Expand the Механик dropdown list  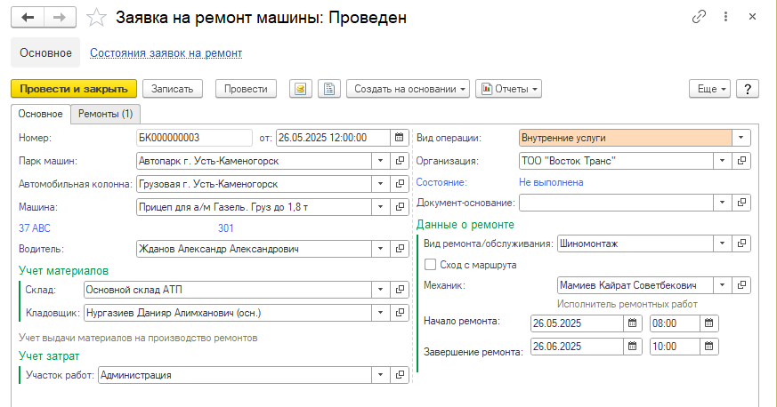point(722,285)
